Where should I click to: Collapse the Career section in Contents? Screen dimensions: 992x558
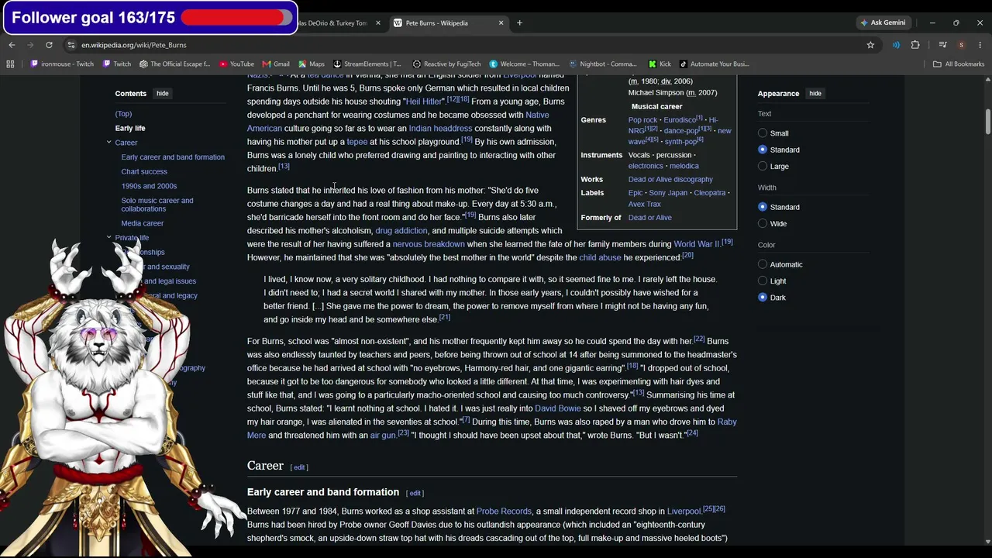109,143
